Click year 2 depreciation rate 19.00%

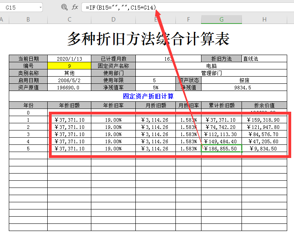pos(113,127)
